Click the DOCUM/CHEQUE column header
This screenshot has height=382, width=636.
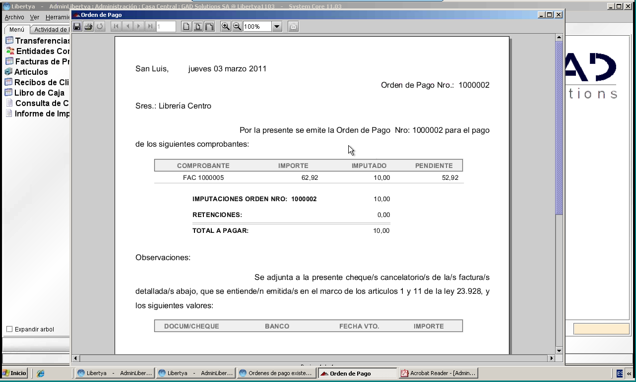coord(191,326)
